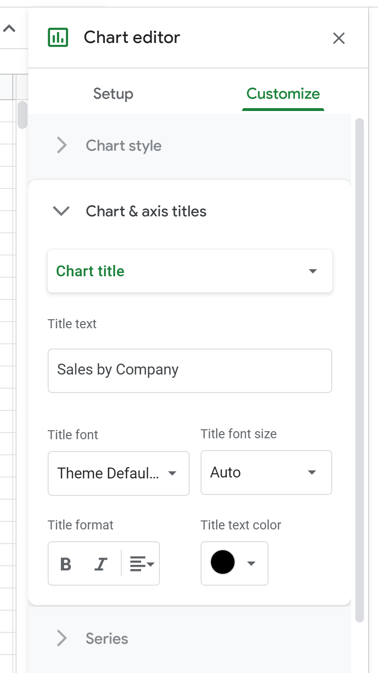Select the Customize tab
The width and height of the screenshot is (378, 673).
point(283,94)
